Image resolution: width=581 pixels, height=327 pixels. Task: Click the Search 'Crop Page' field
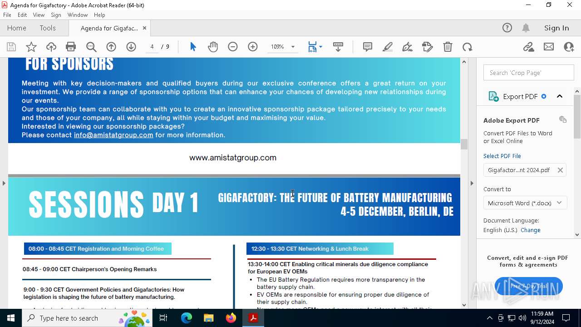click(529, 73)
